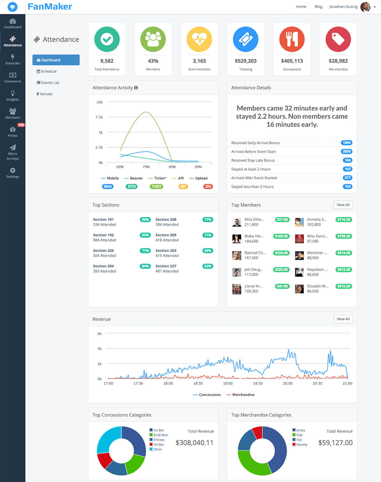
Task: Click the Alc Bev legend color swatch
Action: coord(151,430)
